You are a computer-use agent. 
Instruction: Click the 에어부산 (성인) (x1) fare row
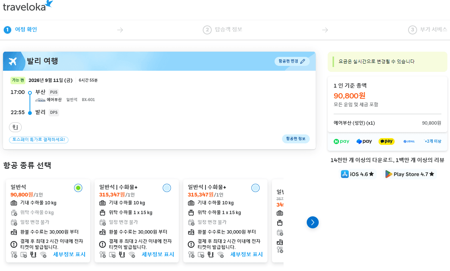[388, 123]
